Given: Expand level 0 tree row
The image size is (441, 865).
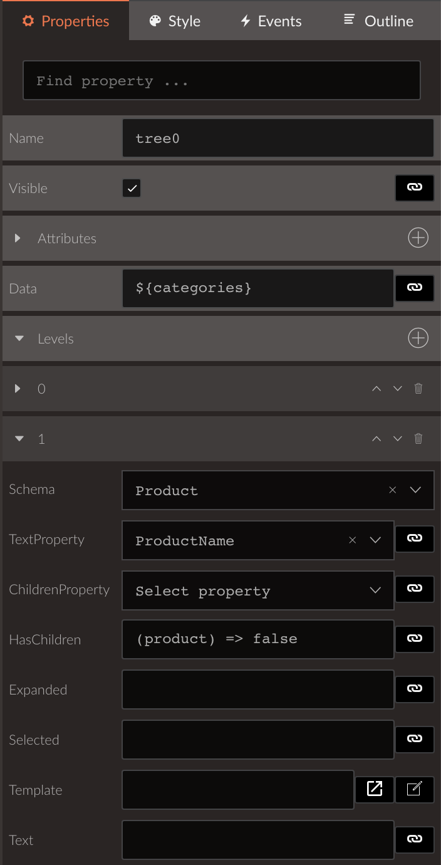Looking at the screenshot, I should coord(18,389).
